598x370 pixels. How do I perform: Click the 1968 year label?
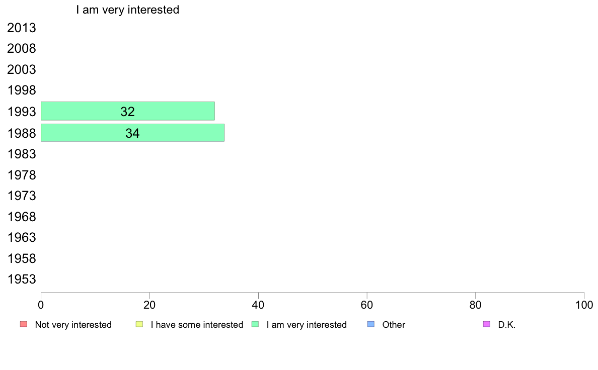[21, 217]
